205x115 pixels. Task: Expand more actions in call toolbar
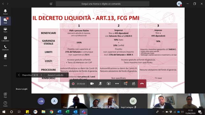[x=117, y=84]
